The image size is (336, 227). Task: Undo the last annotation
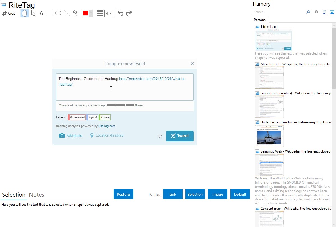tap(120, 13)
